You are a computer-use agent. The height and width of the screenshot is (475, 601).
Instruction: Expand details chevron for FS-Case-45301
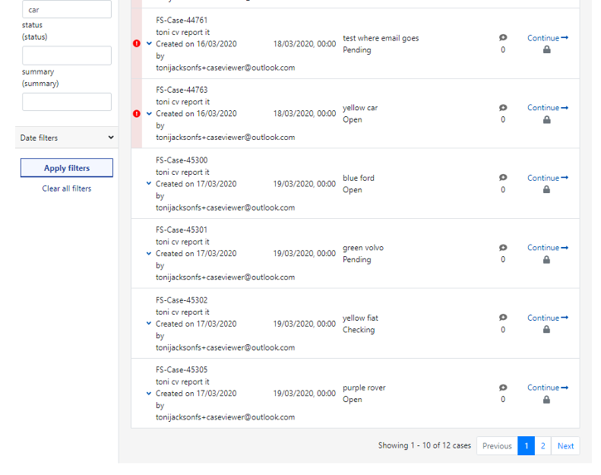149,254
